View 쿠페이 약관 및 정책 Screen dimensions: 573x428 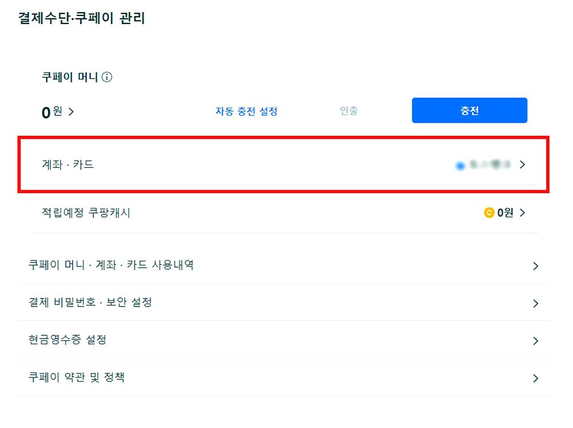(x=77, y=377)
